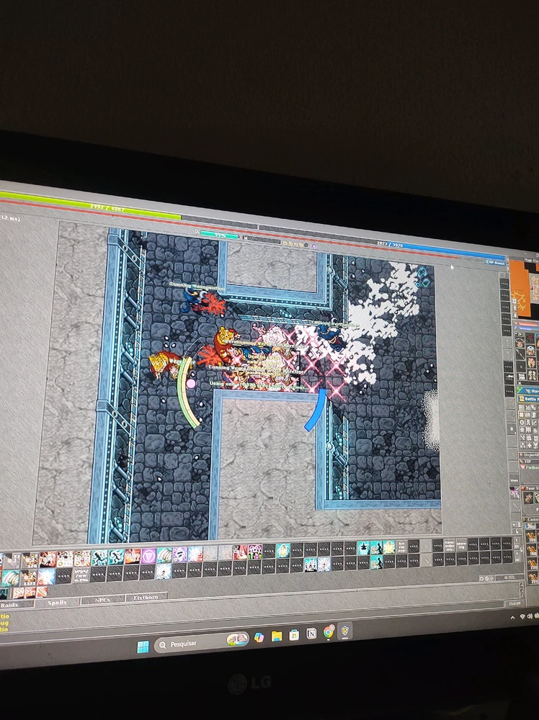Open the Windows Start menu
The height and width of the screenshot is (720, 539).
pyautogui.click(x=143, y=647)
